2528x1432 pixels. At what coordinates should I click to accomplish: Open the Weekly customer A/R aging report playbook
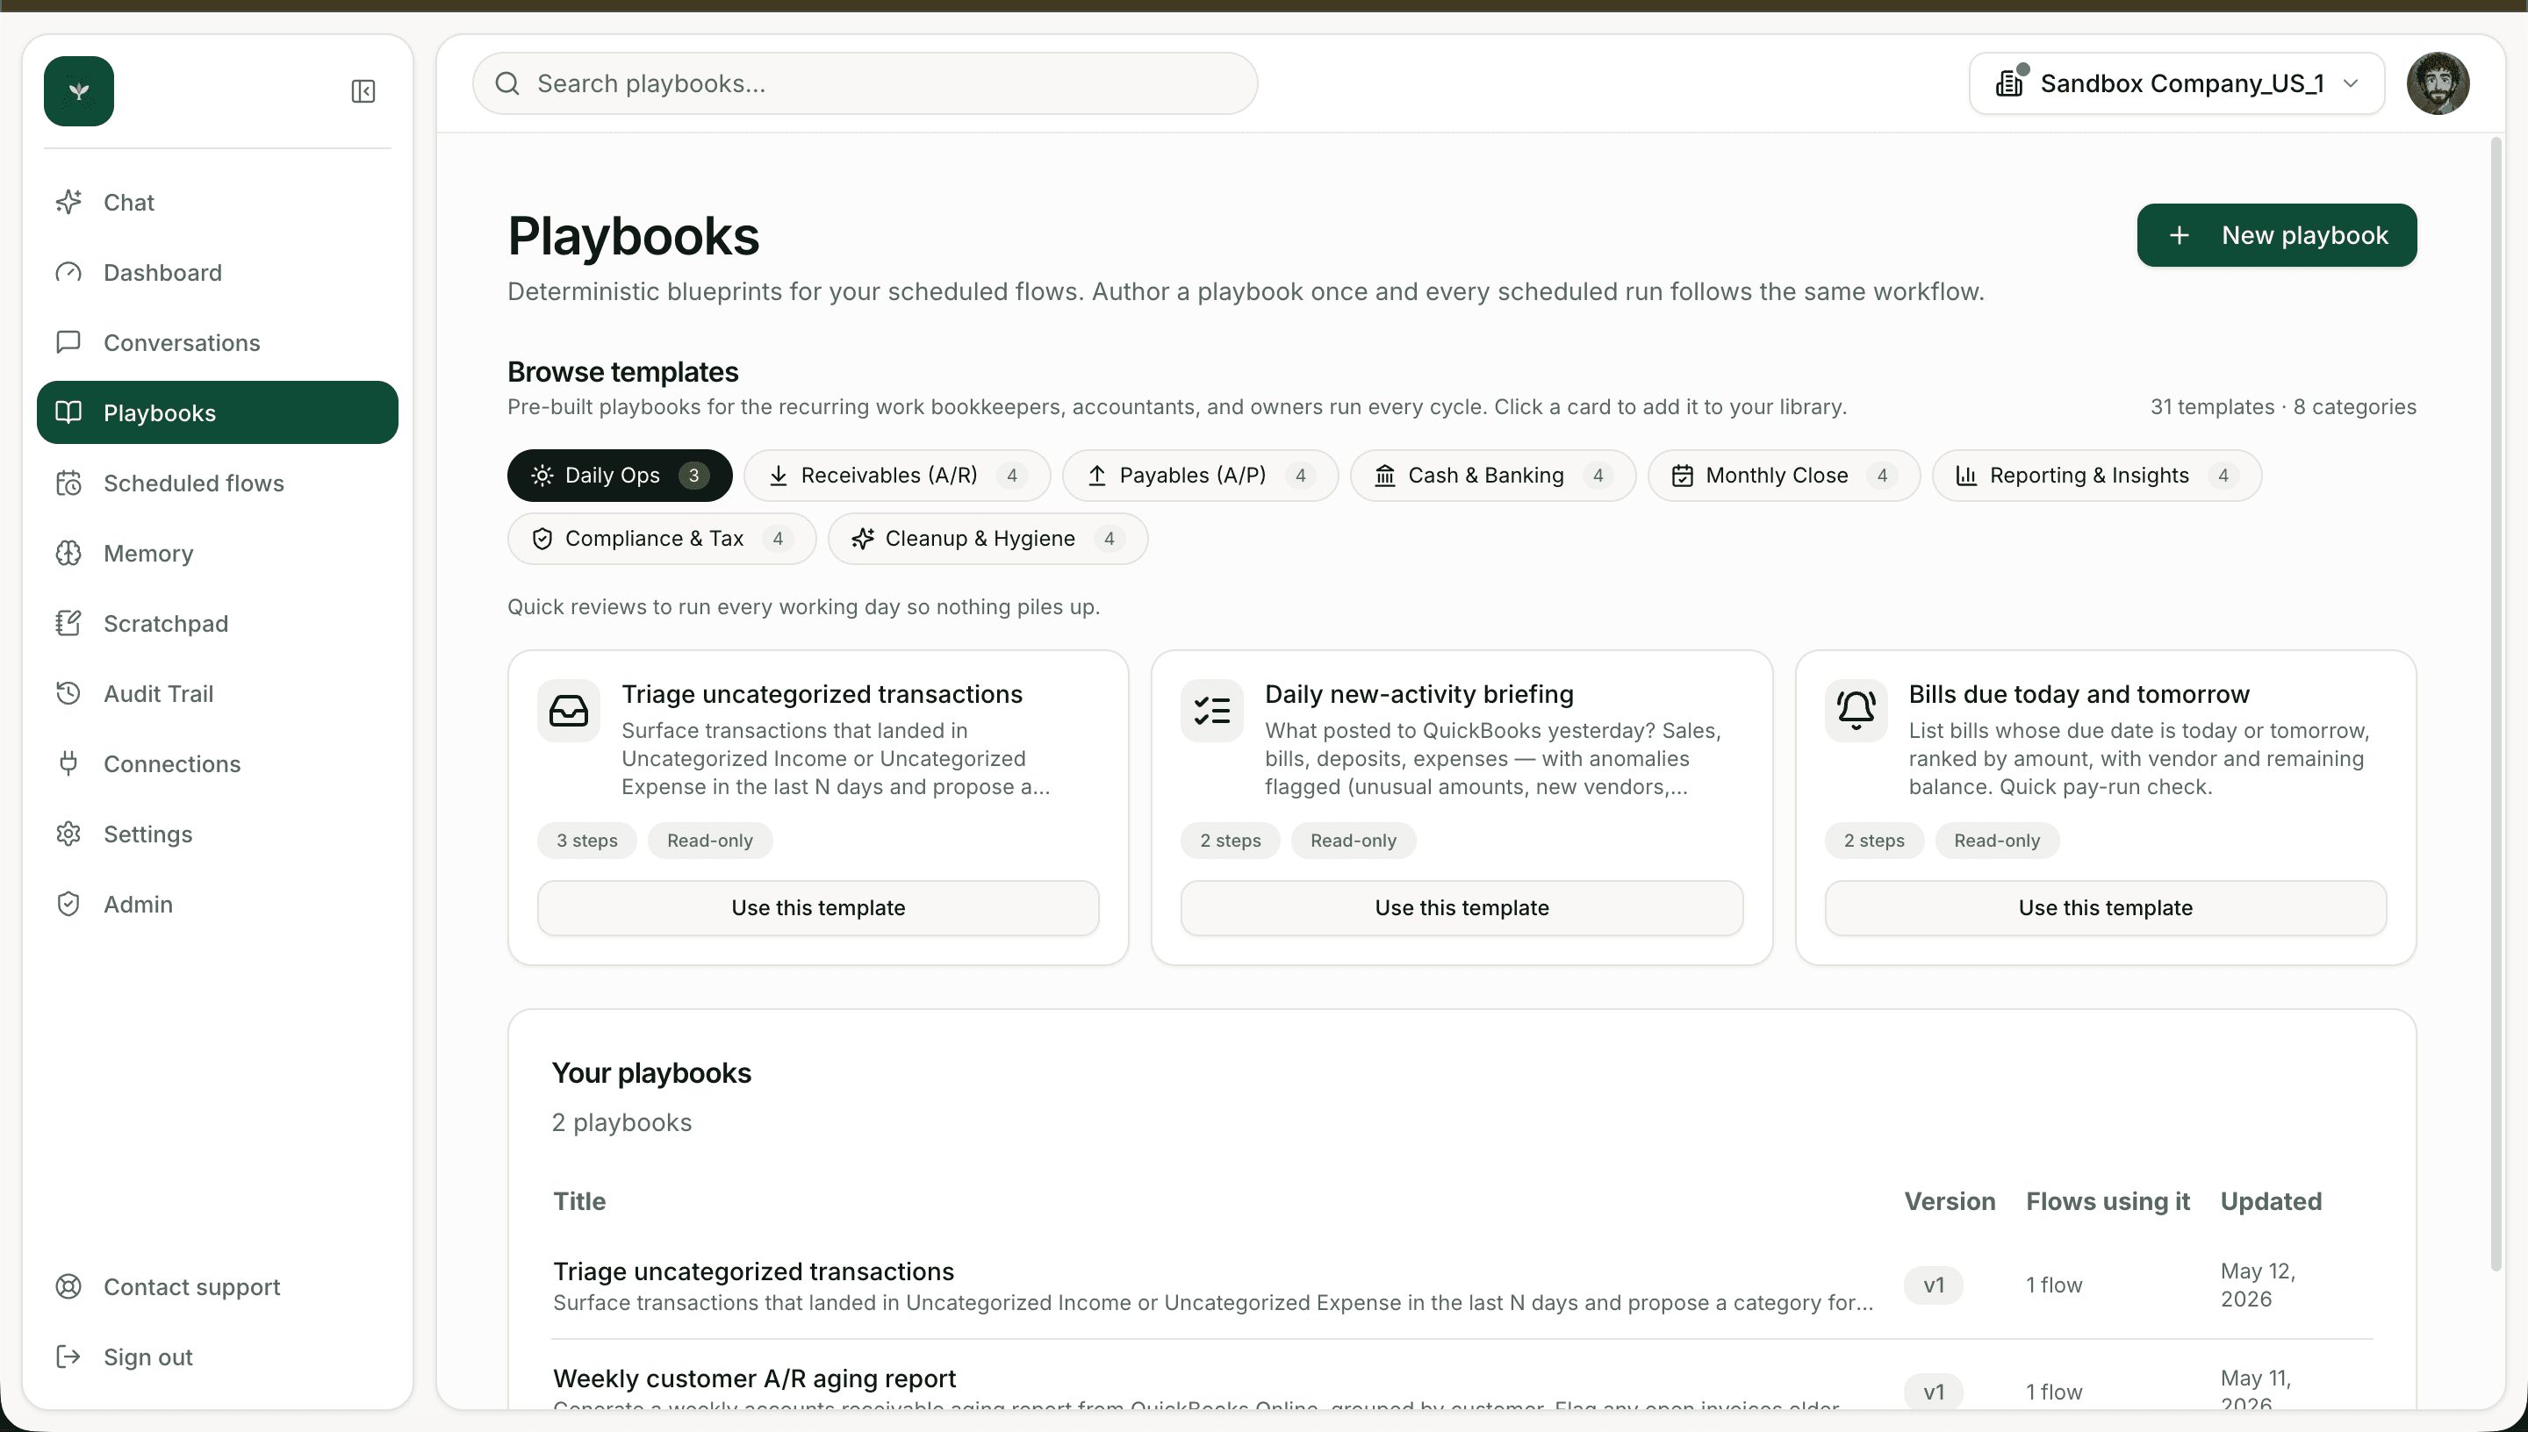coord(753,1378)
